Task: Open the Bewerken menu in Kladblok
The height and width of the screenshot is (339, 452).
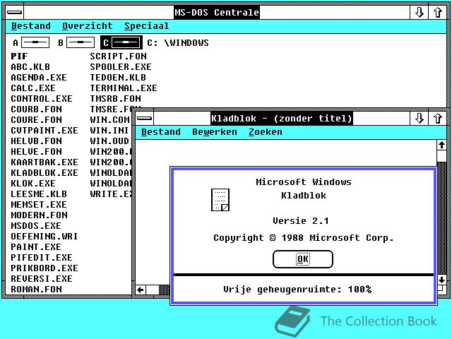Action: click(215, 132)
